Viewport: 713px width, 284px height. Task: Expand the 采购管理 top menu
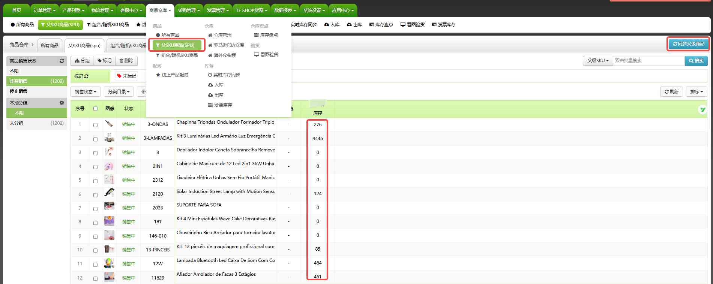coord(189,10)
